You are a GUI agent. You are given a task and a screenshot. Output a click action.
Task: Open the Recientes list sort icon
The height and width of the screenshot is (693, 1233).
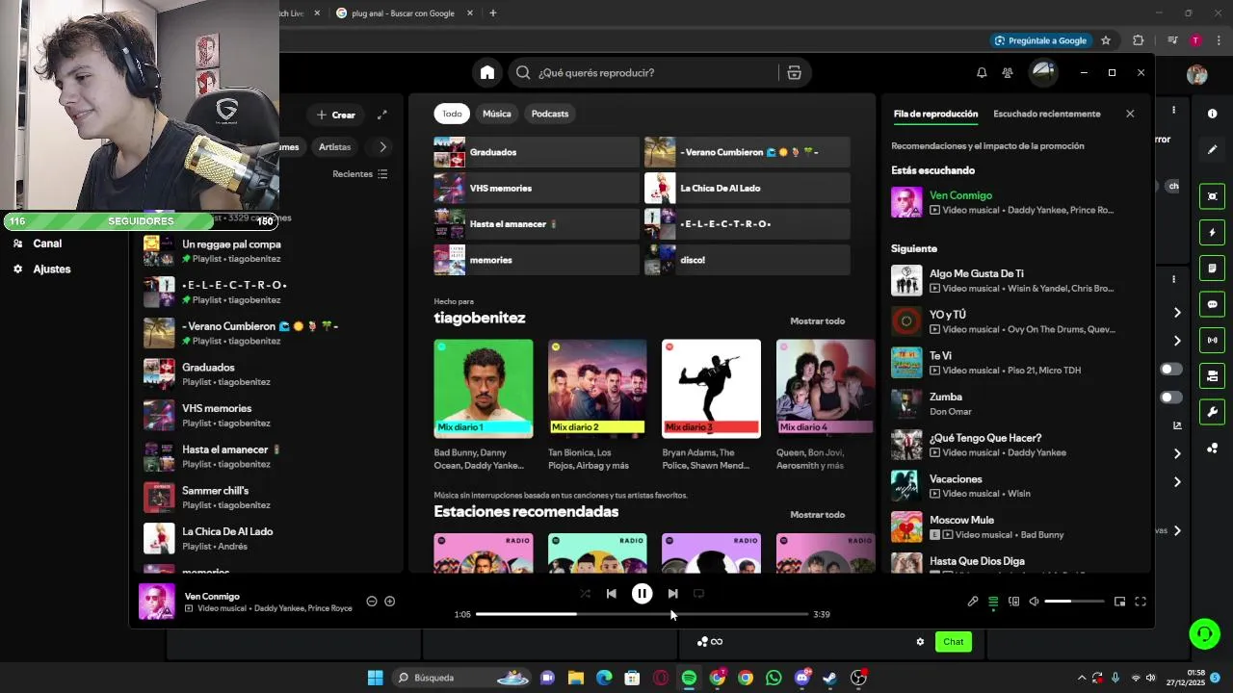click(x=382, y=174)
